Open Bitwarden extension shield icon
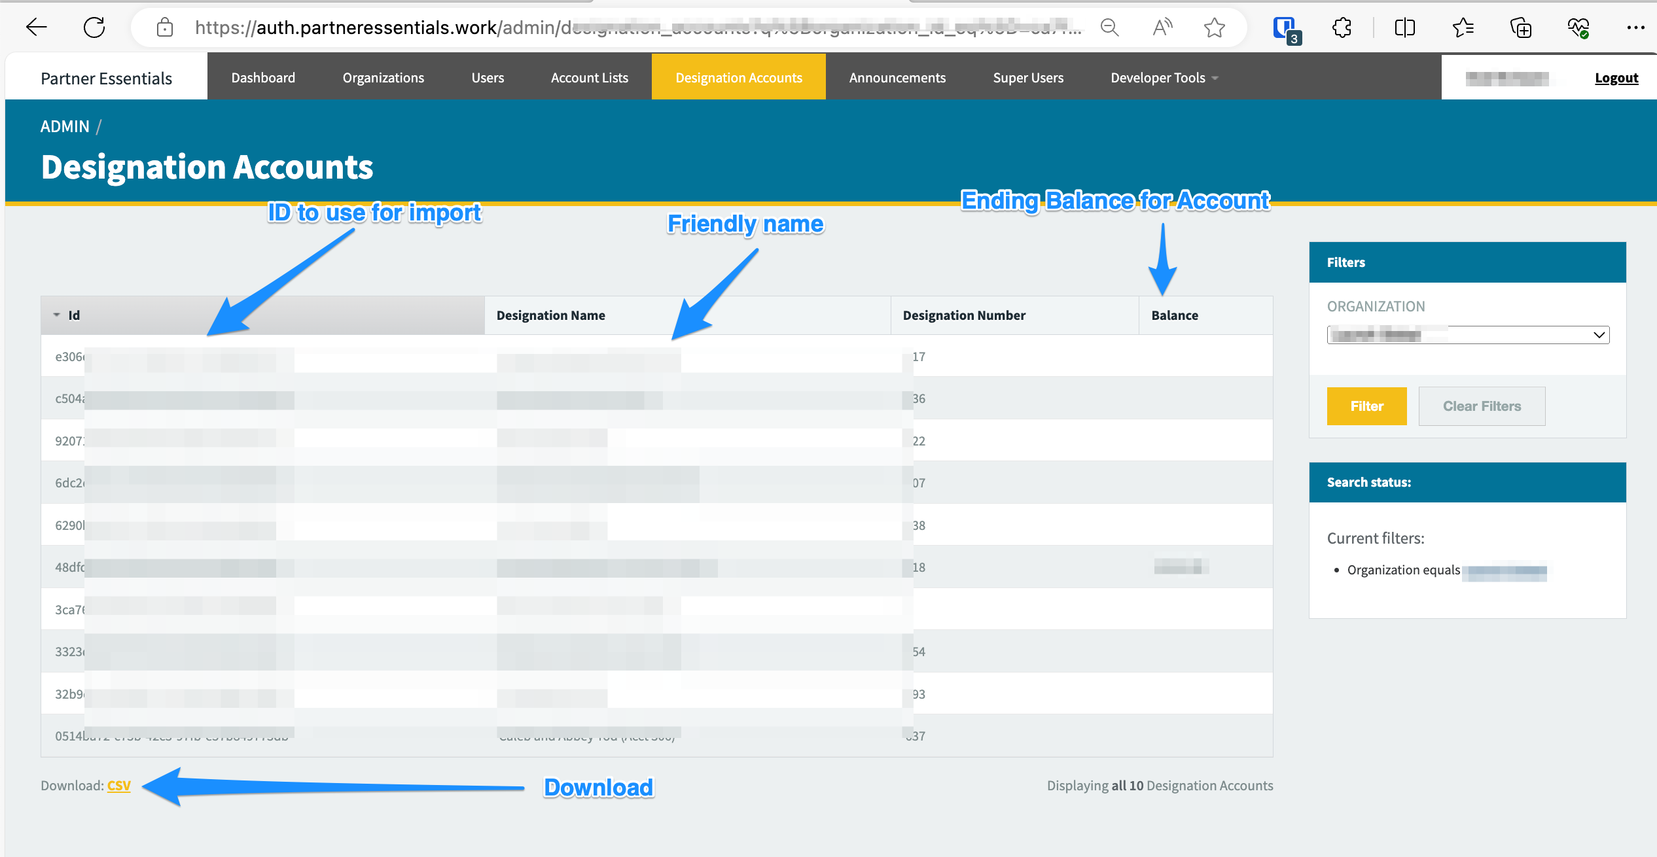 tap(1286, 29)
